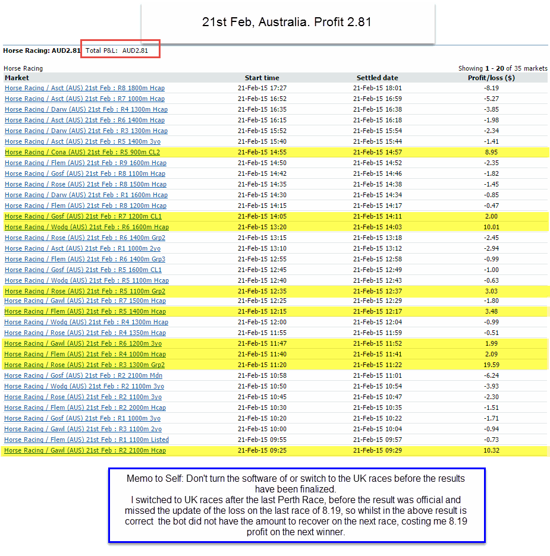Screen dimensions: 550x556
Task: Click the Rose R3 1300m Grp2 link
Action: point(85,365)
